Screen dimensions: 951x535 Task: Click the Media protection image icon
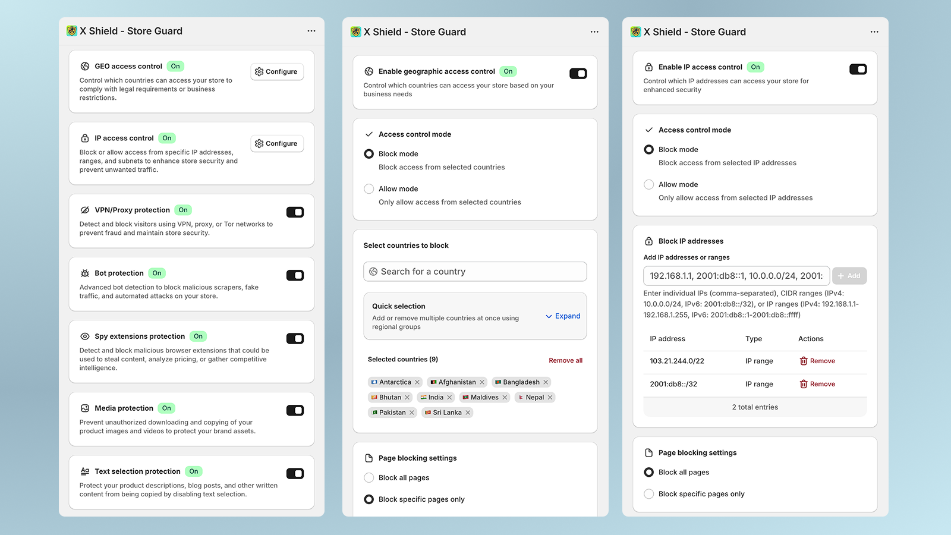(x=85, y=408)
